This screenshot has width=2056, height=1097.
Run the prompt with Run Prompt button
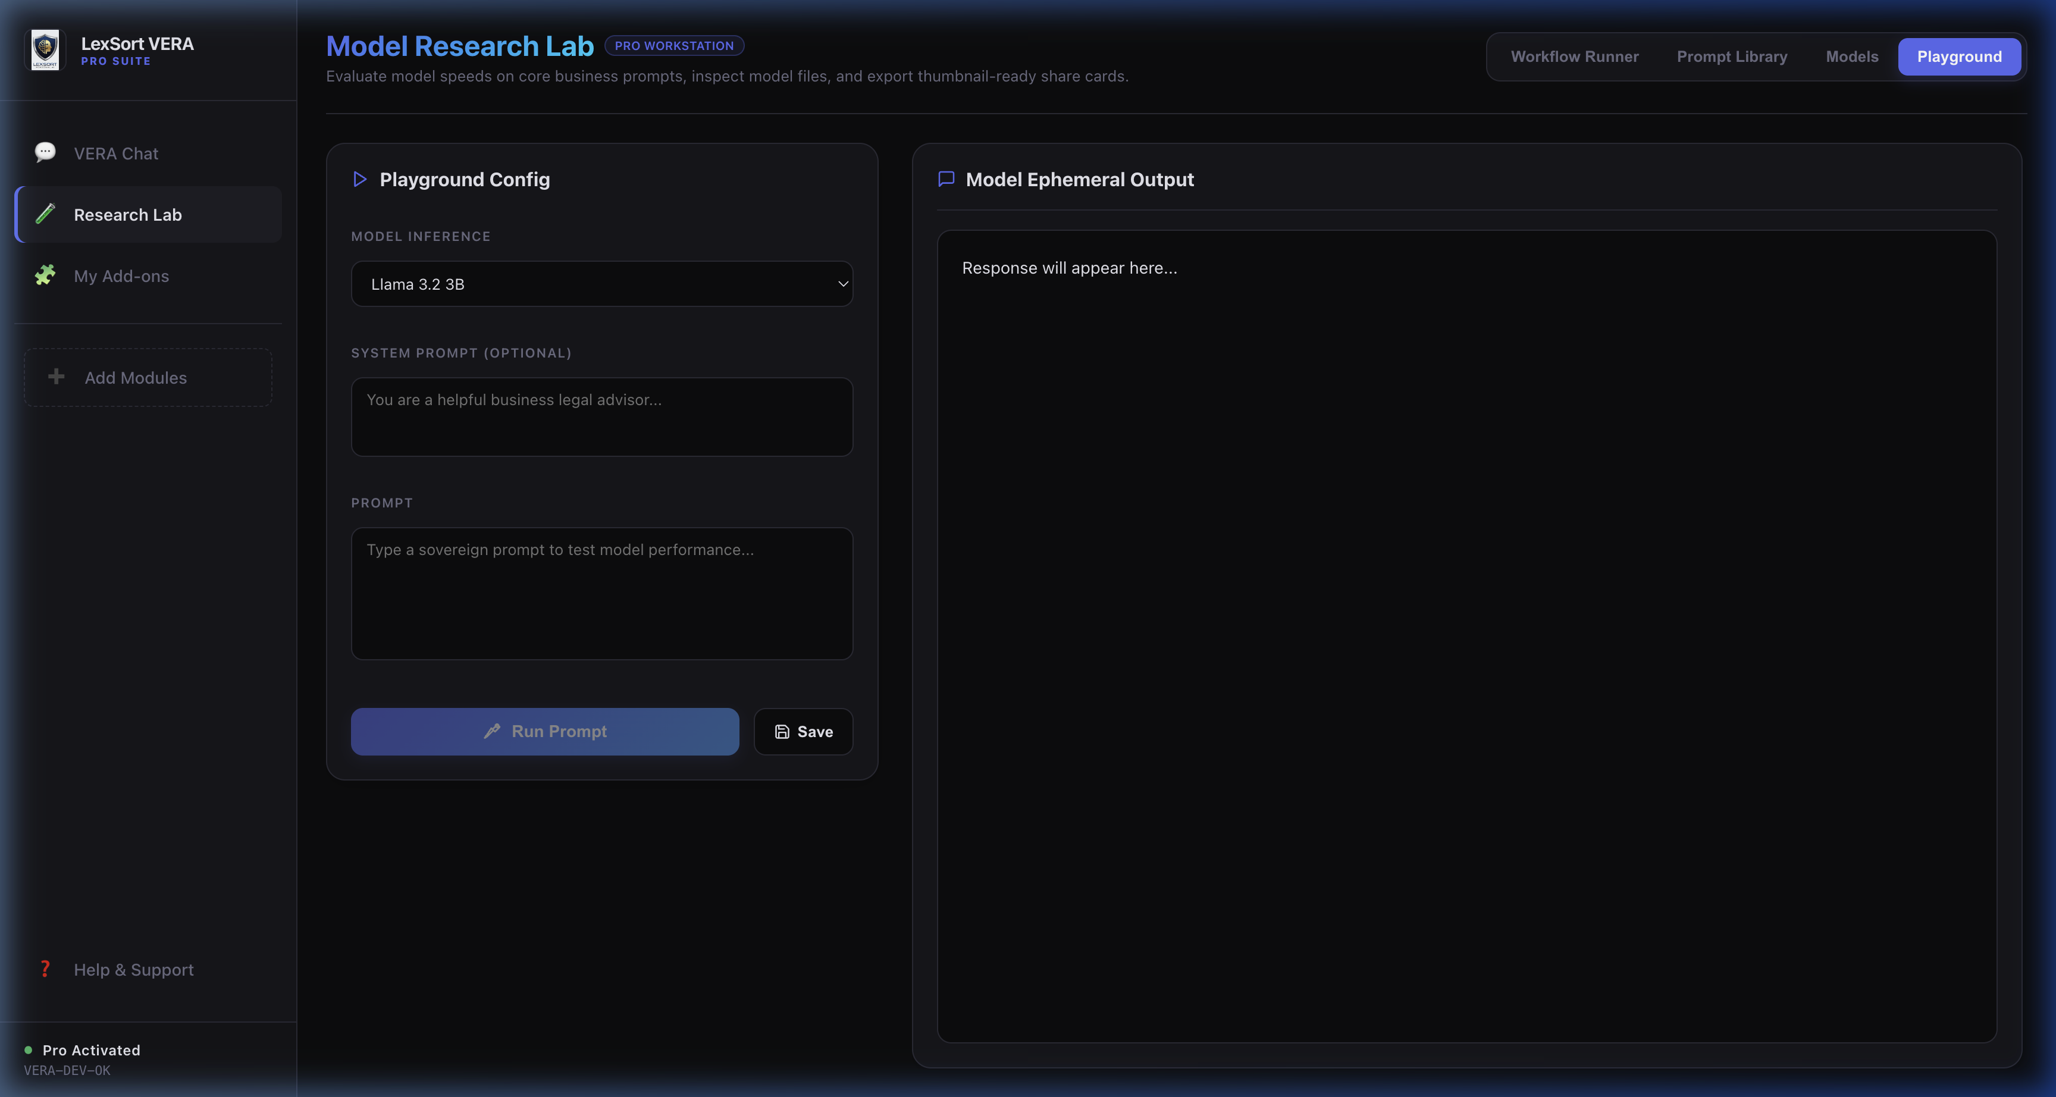pyautogui.click(x=545, y=731)
